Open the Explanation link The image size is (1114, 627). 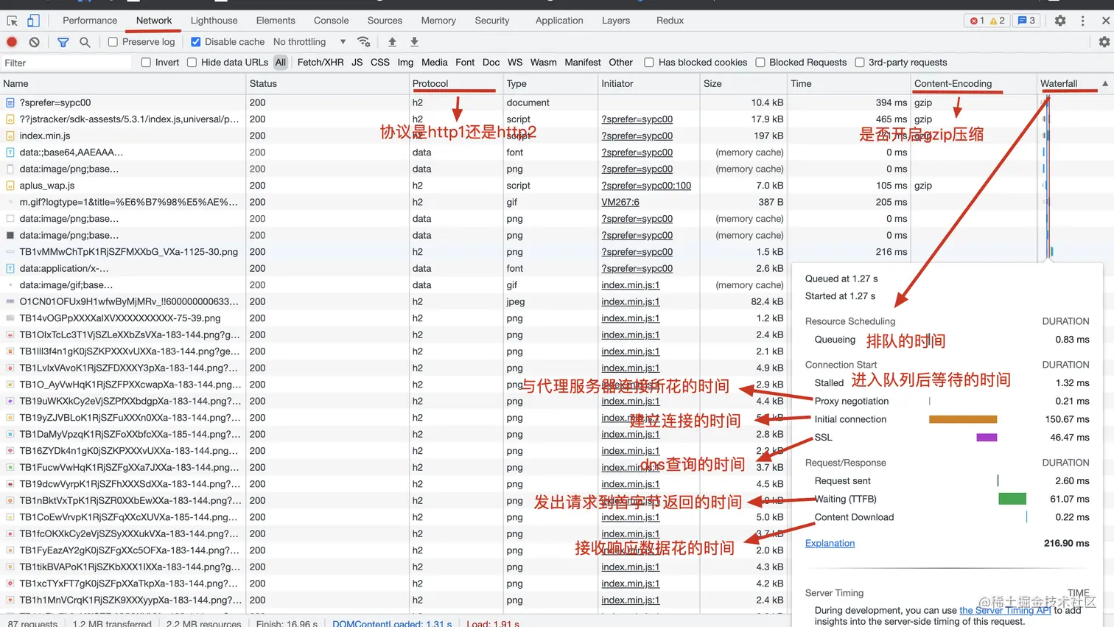pos(829,543)
